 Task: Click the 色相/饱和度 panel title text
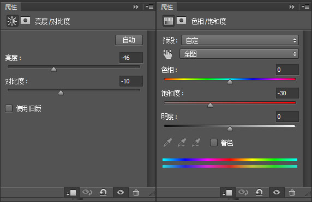208,21
